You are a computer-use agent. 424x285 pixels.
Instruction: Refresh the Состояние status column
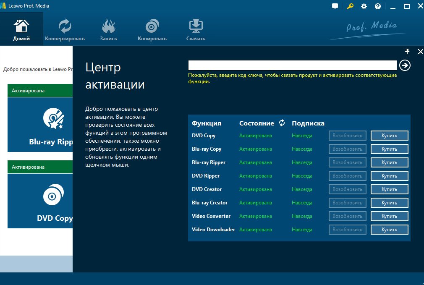[x=282, y=123]
